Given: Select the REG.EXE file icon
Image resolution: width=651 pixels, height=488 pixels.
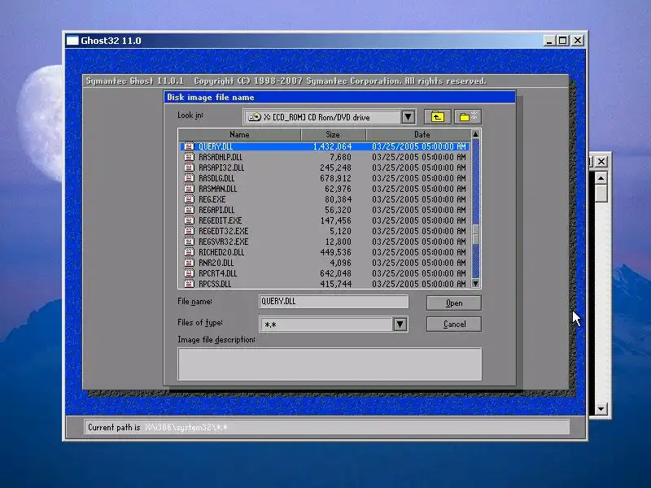Looking at the screenshot, I should pyautogui.click(x=189, y=199).
